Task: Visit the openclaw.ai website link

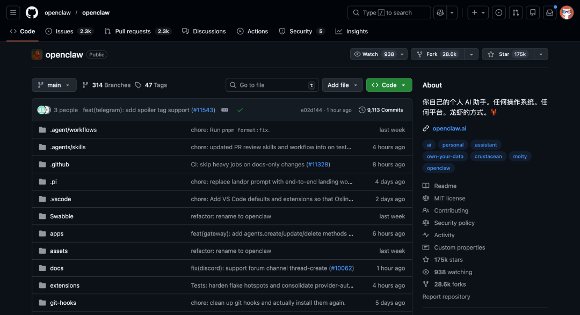Action: pyautogui.click(x=451, y=128)
